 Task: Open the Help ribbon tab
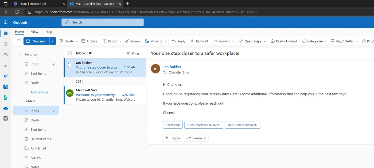[x=49, y=32]
